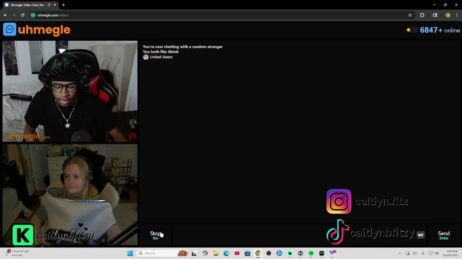This screenshot has width=462, height=259.
Task: Open the YouTube app in taskbar
Action: pyautogui.click(x=237, y=253)
